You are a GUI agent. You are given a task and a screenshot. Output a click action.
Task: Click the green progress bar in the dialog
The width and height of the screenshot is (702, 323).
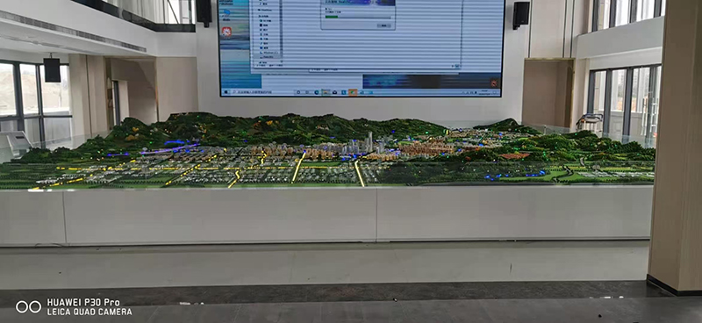pyautogui.click(x=332, y=17)
